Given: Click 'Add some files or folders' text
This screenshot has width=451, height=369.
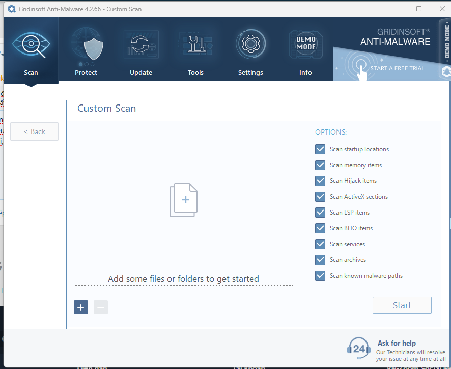Looking at the screenshot, I should tap(184, 279).
